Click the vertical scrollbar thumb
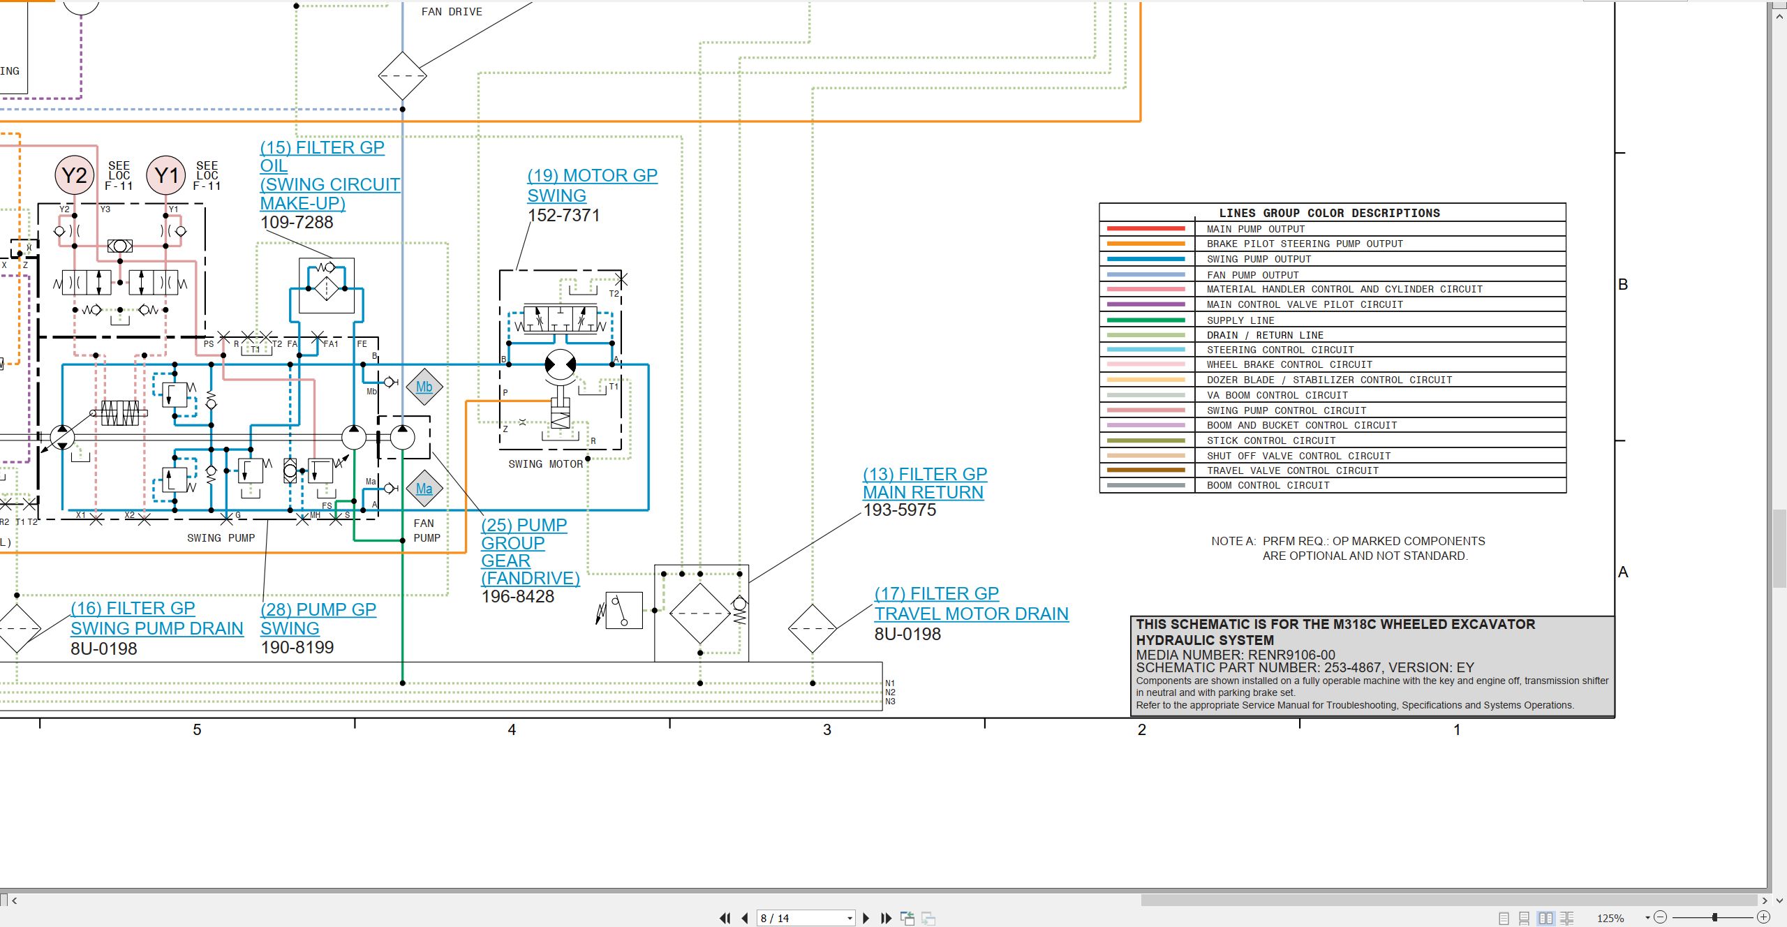The height and width of the screenshot is (927, 1787). [x=1779, y=549]
